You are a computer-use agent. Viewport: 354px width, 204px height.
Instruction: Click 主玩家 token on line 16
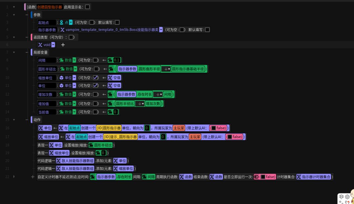179,128
